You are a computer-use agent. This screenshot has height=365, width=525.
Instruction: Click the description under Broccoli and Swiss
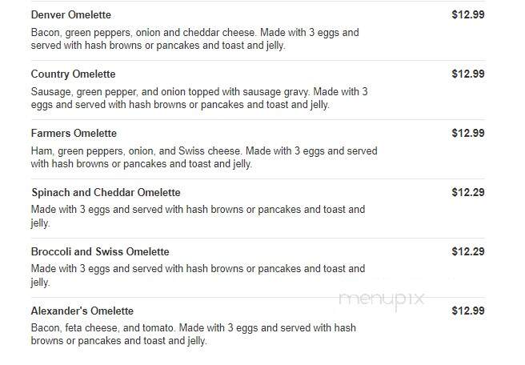click(198, 275)
